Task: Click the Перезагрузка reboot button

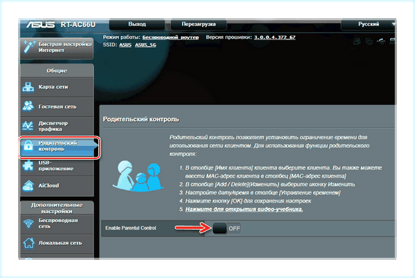Action: pos(199,24)
